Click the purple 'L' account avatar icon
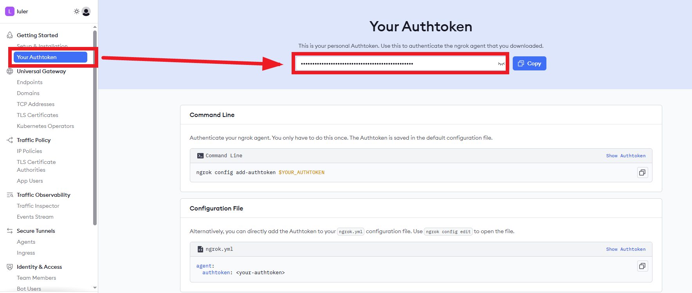This screenshot has width=692, height=293. [10, 11]
